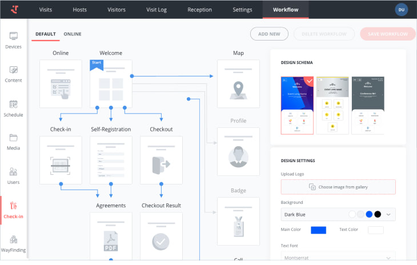Select the Check-in barcode scan node
This screenshot has width=417, height=265.
(61, 160)
